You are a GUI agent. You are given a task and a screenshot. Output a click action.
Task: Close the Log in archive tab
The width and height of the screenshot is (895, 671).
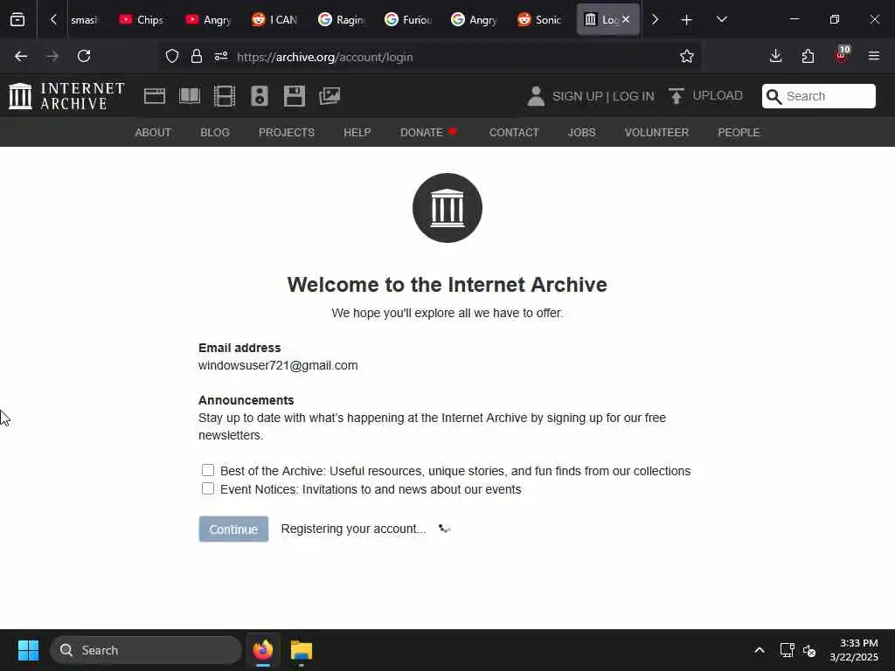coord(626,19)
